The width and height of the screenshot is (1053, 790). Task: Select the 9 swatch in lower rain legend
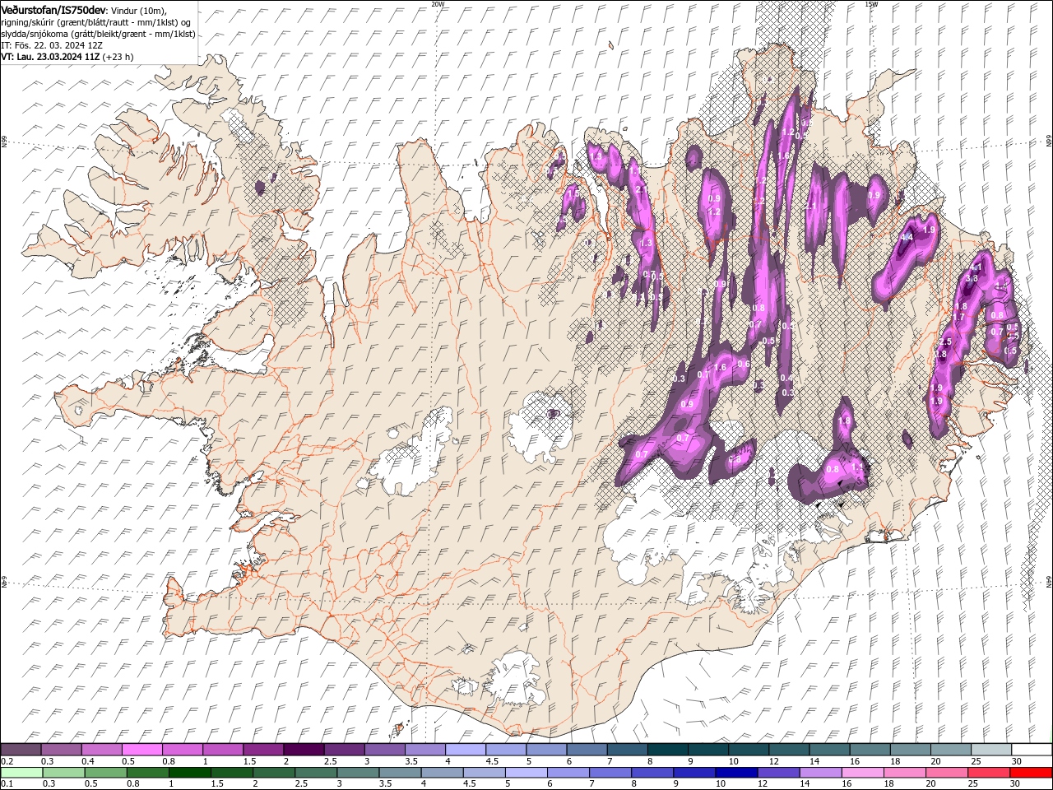(x=693, y=772)
